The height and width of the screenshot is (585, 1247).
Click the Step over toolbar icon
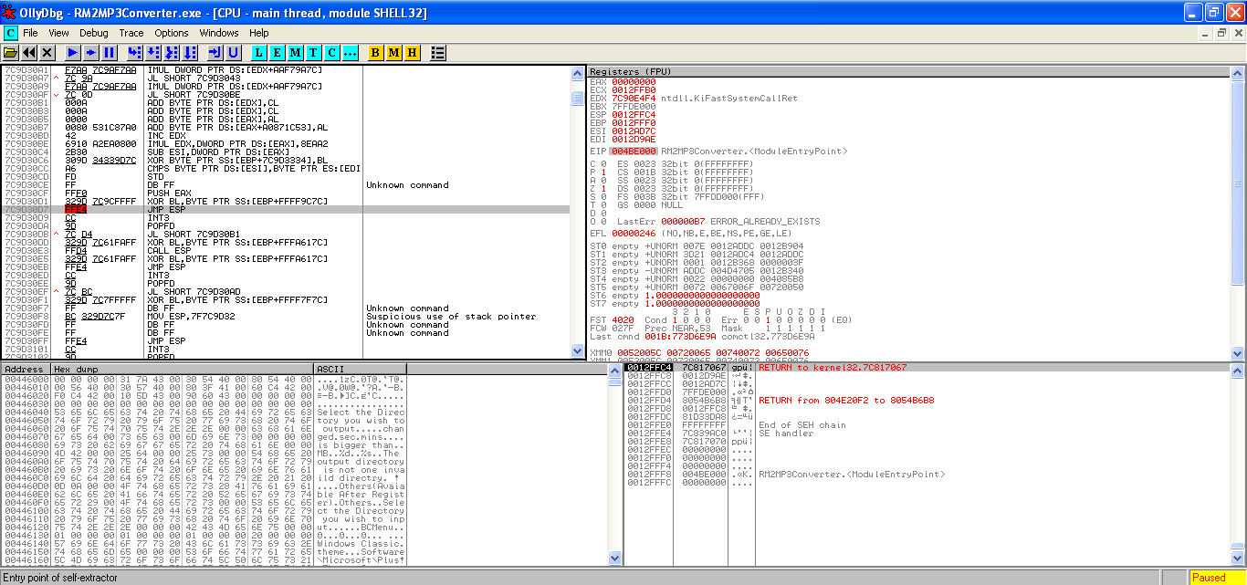153,53
